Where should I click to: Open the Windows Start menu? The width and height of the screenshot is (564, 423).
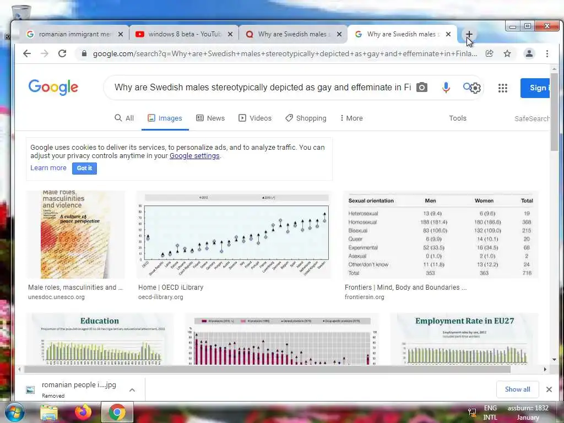tap(14, 413)
